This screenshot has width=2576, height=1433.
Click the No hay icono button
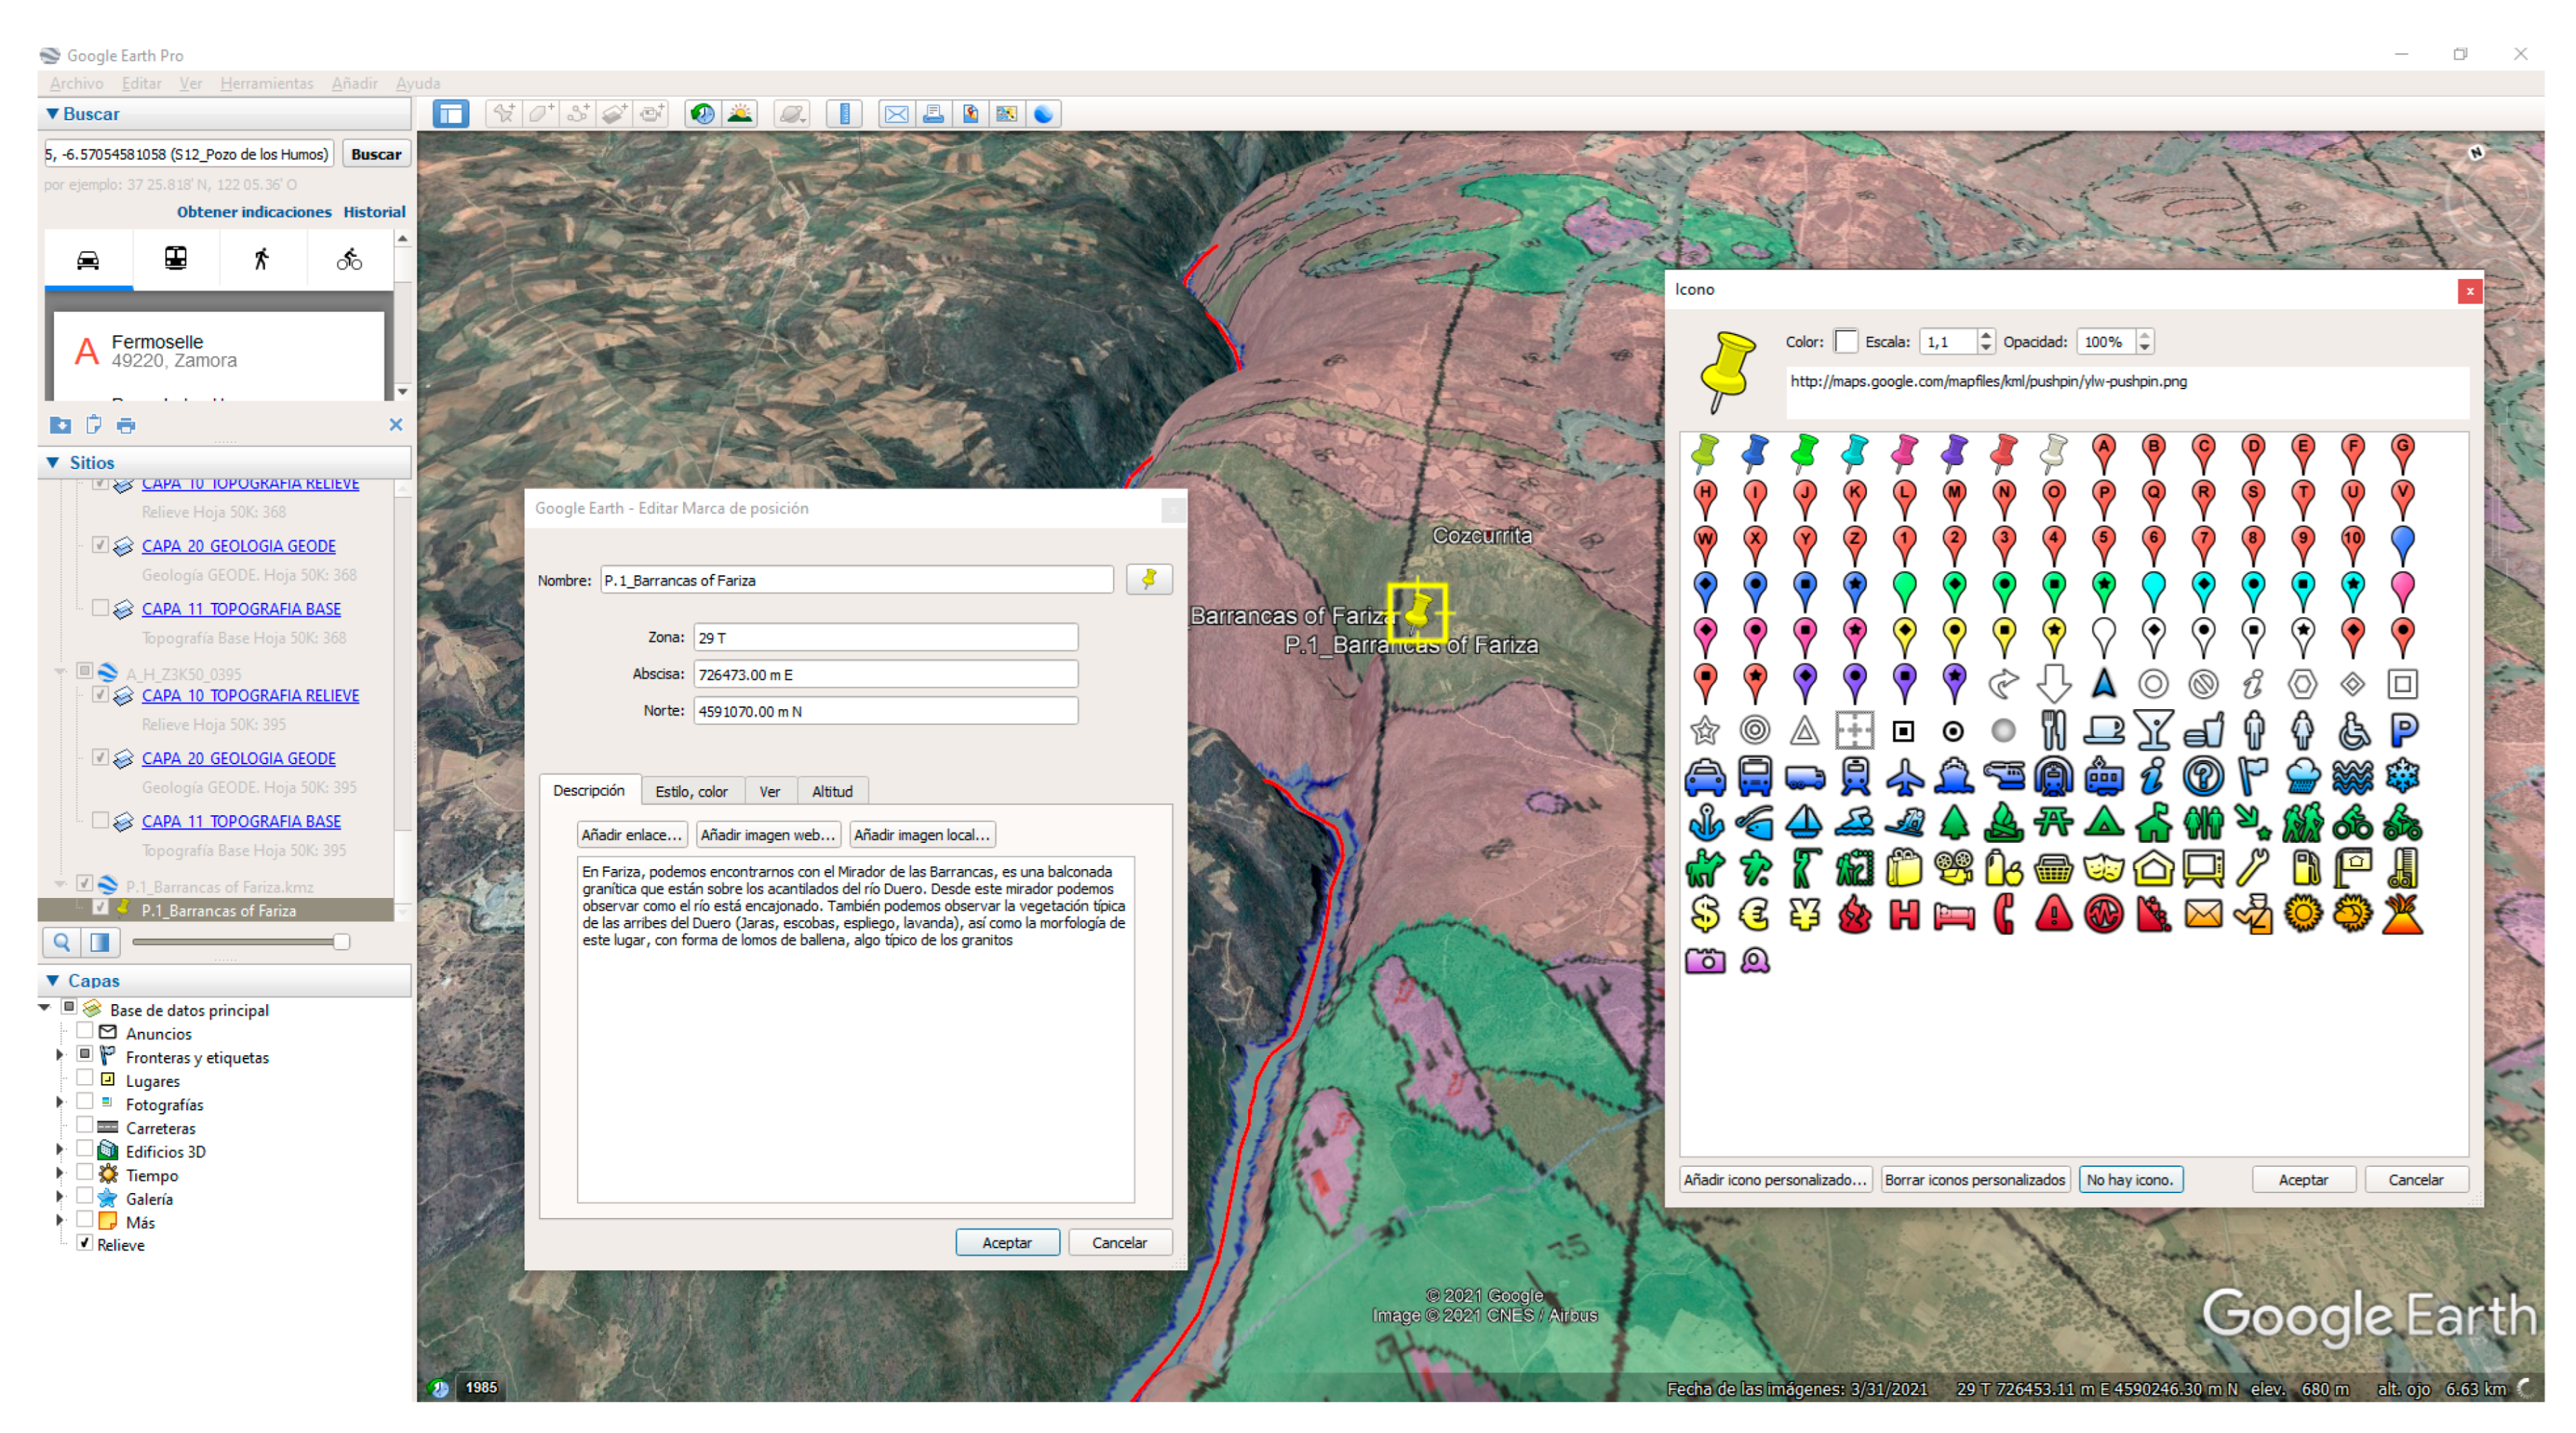[2129, 1179]
